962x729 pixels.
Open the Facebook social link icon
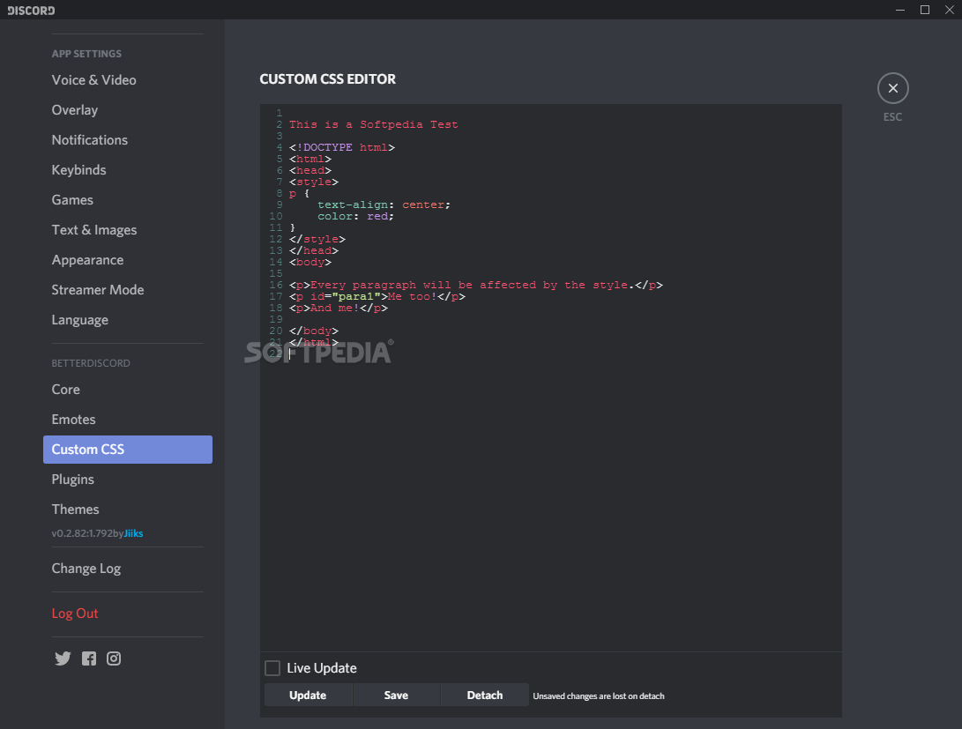[x=89, y=658]
